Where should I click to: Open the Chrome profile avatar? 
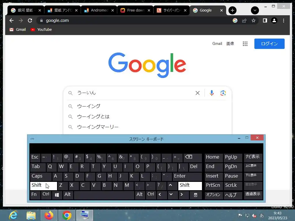274,20
